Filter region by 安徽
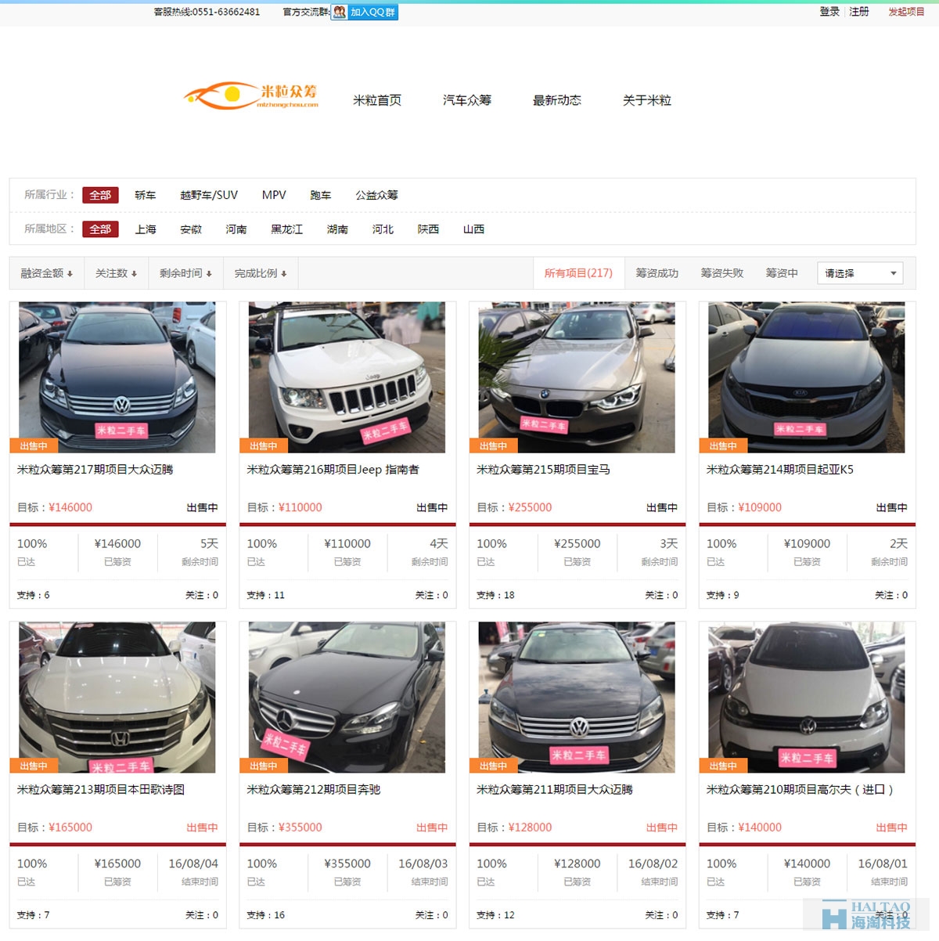939x941 pixels. click(191, 229)
